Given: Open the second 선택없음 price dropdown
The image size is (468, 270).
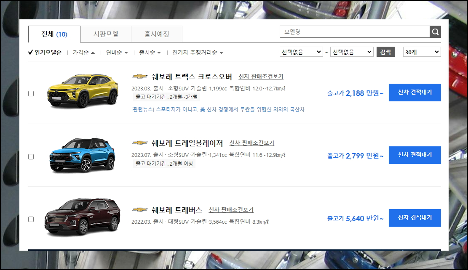Looking at the screenshot, I should tap(352, 52).
